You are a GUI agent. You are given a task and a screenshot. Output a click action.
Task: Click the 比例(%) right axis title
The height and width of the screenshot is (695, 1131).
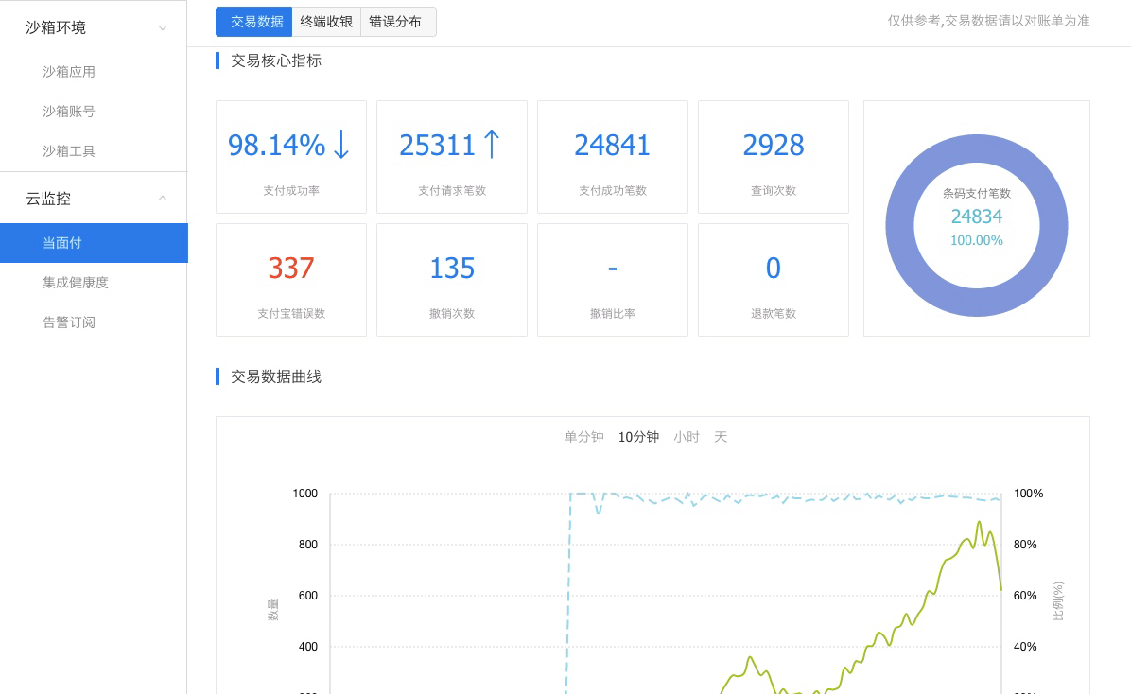(1058, 600)
